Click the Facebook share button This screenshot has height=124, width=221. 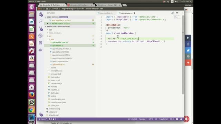pos(188,44)
